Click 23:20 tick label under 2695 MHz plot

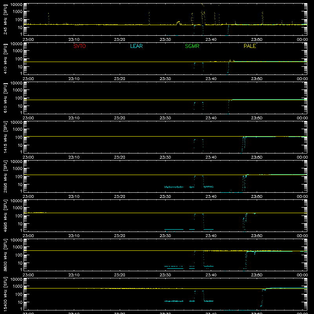point(120,197)
